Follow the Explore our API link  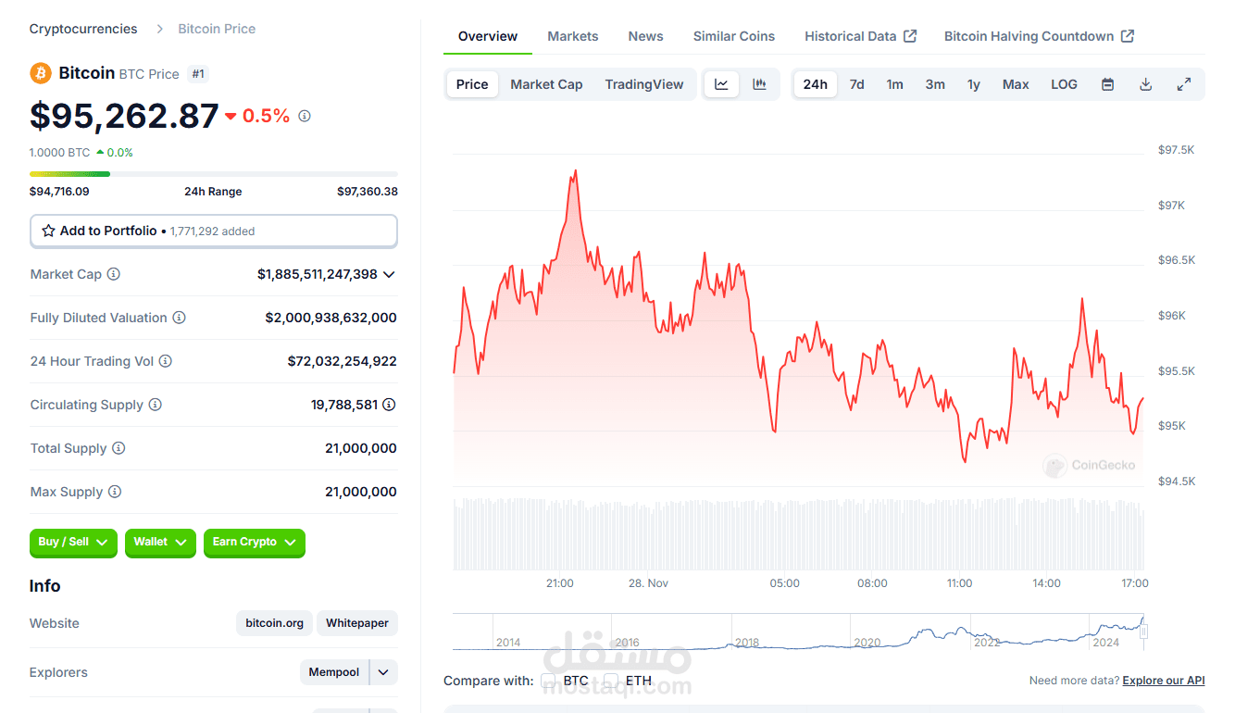tap(1164, 681)
